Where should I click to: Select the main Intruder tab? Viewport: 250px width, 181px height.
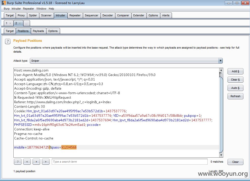60,15
